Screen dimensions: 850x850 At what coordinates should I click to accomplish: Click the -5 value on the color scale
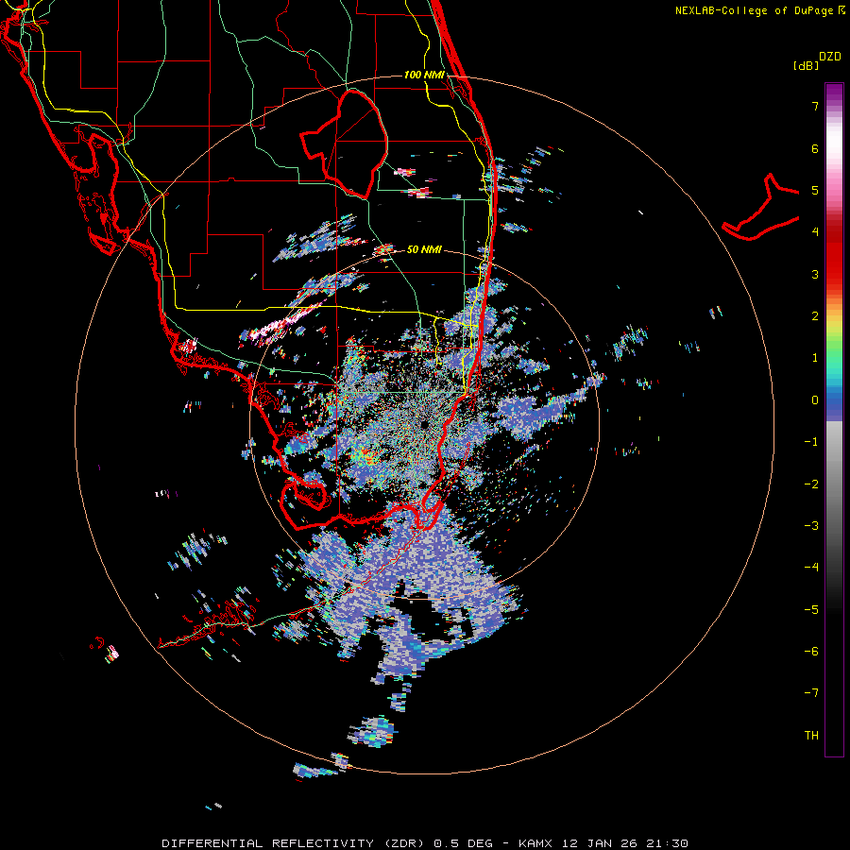click(811, 609)
